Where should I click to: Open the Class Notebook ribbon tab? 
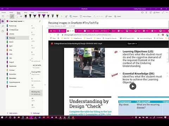coord(43,13)
